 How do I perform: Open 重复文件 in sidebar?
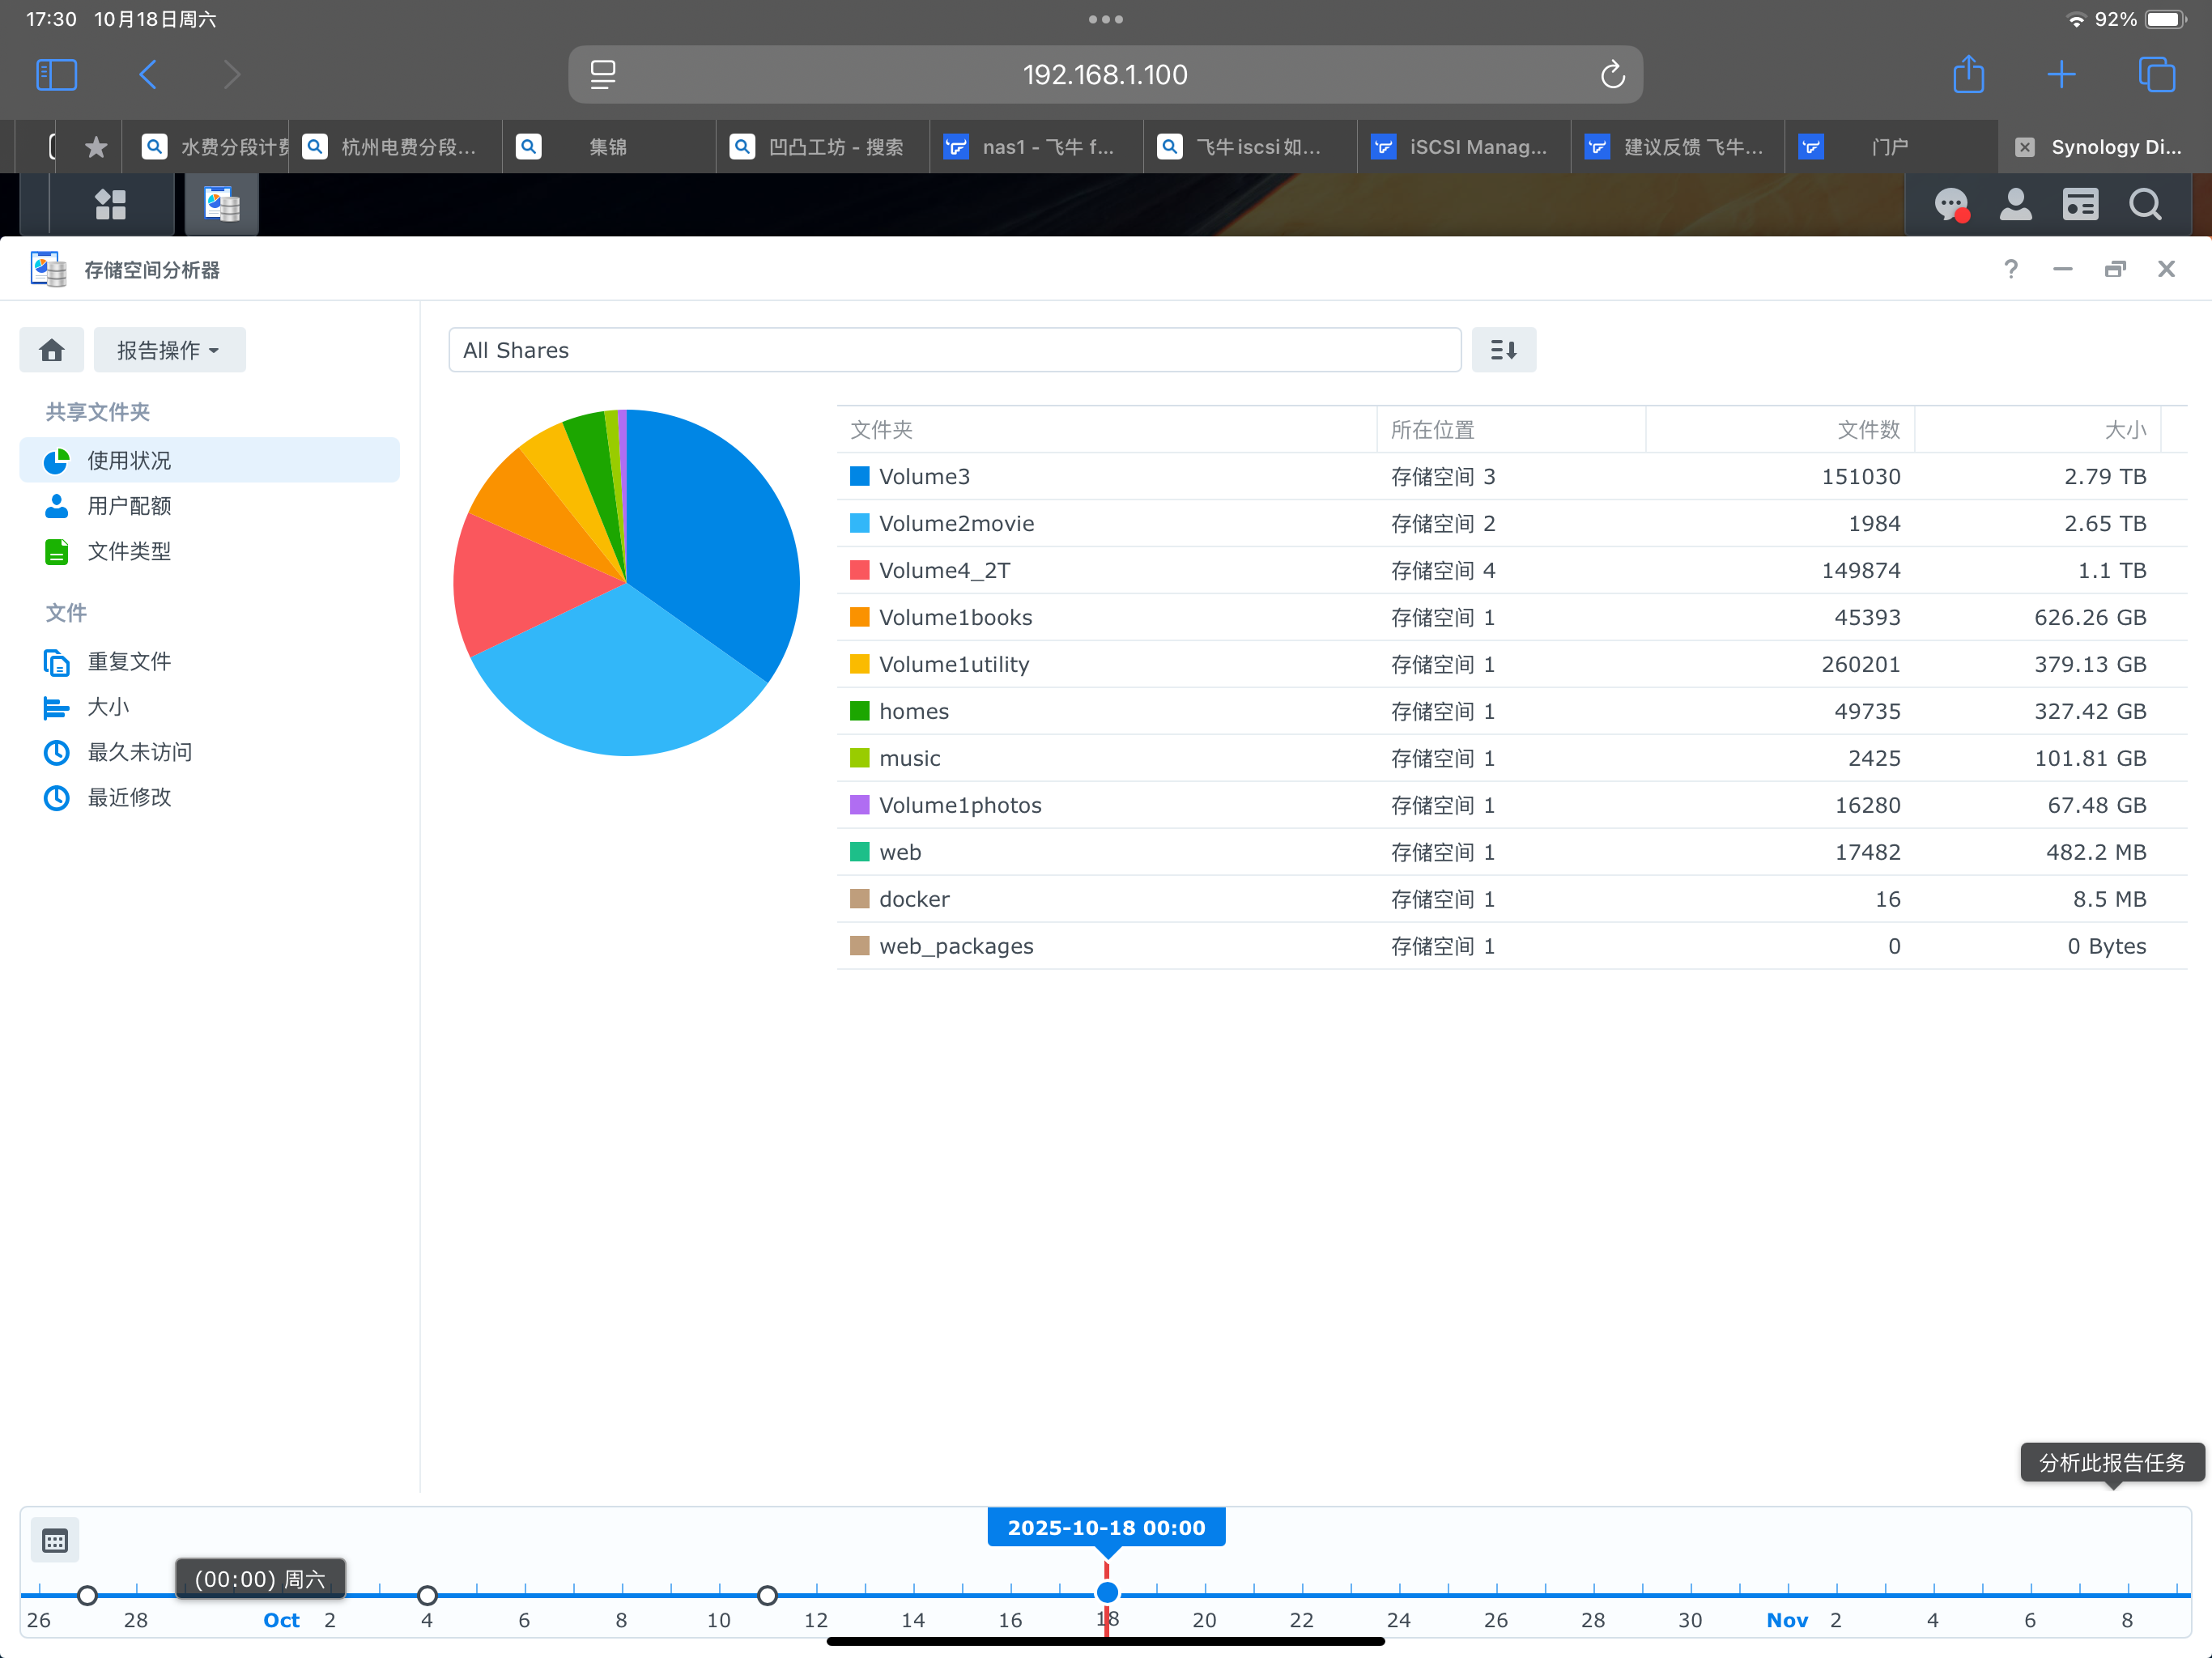[x=129, y=661]
